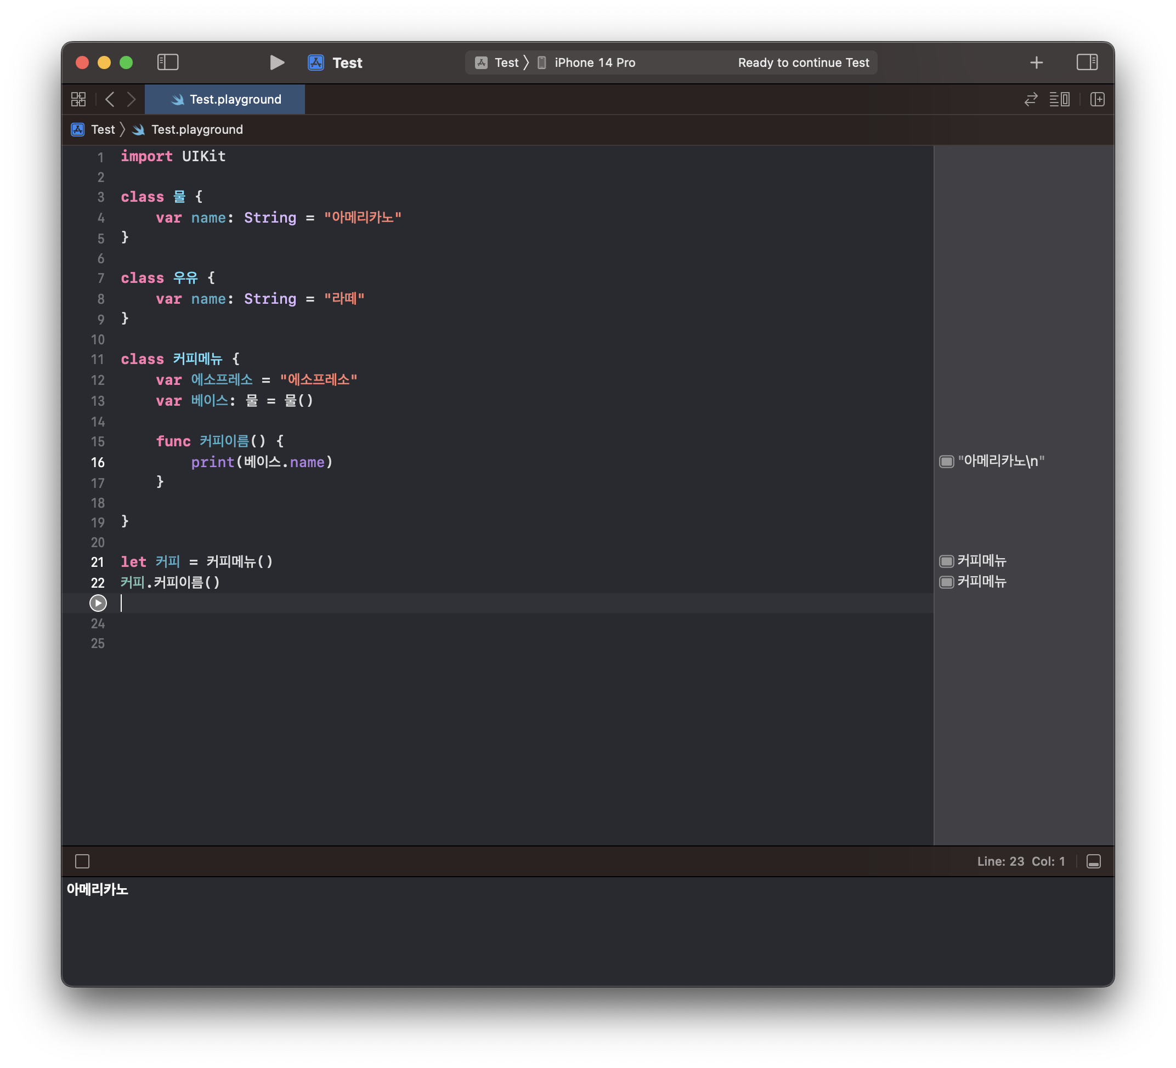Click the plus Library button
Image resolution: width=1176 pixels, height=1068 pixels.
point(1036,63)
